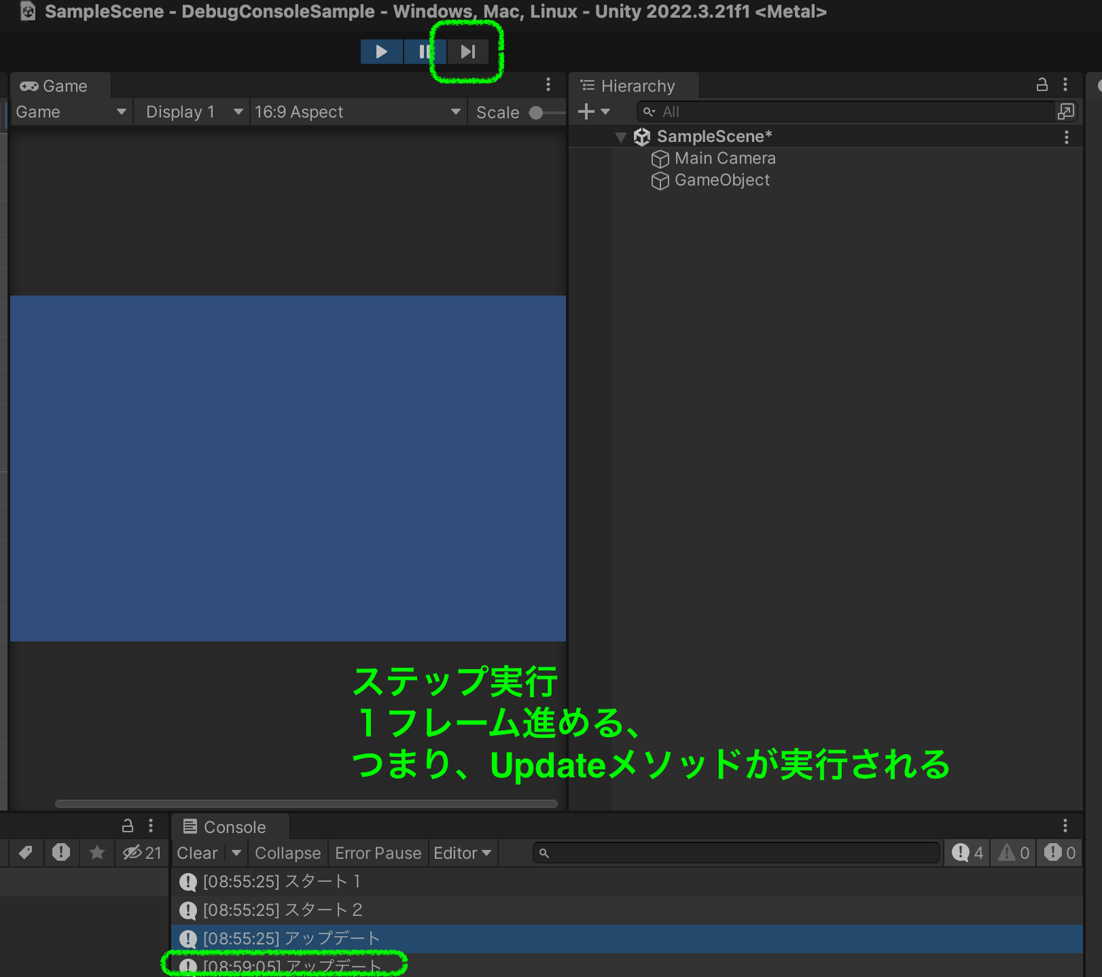Select log entry スタート 1
Image resolution: width=1102 pixels, height=977 pixels.
[x=626, y=881]
